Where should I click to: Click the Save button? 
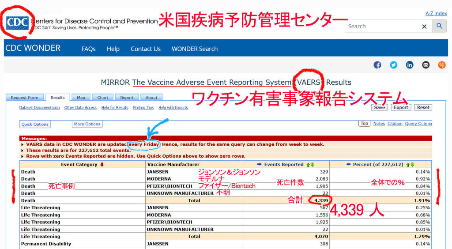pos(379,107)
